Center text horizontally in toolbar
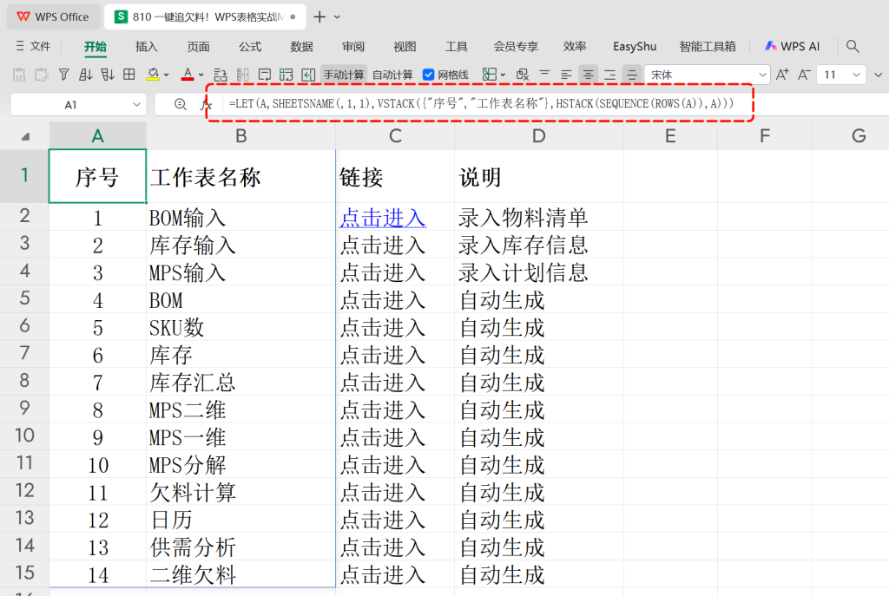889x596 pixels. [588, 75]
